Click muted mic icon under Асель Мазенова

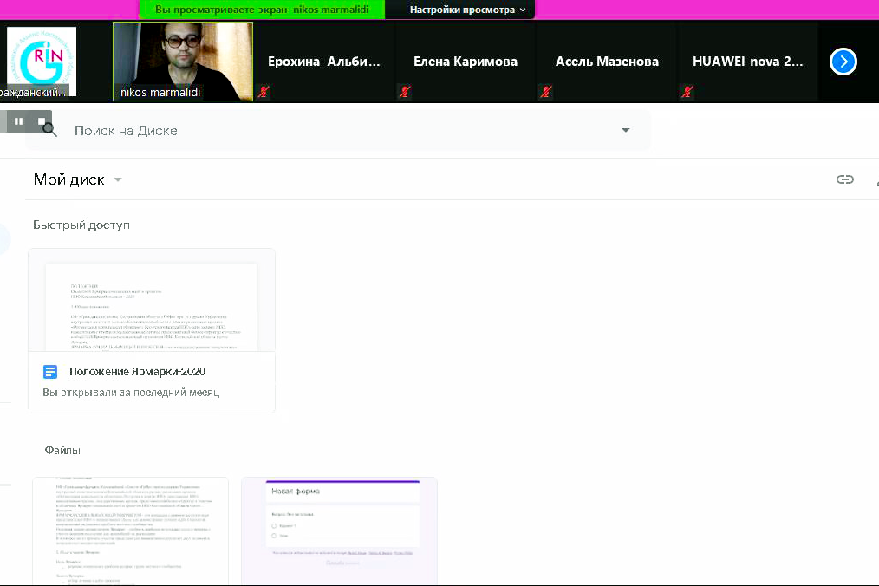[545, 92]
